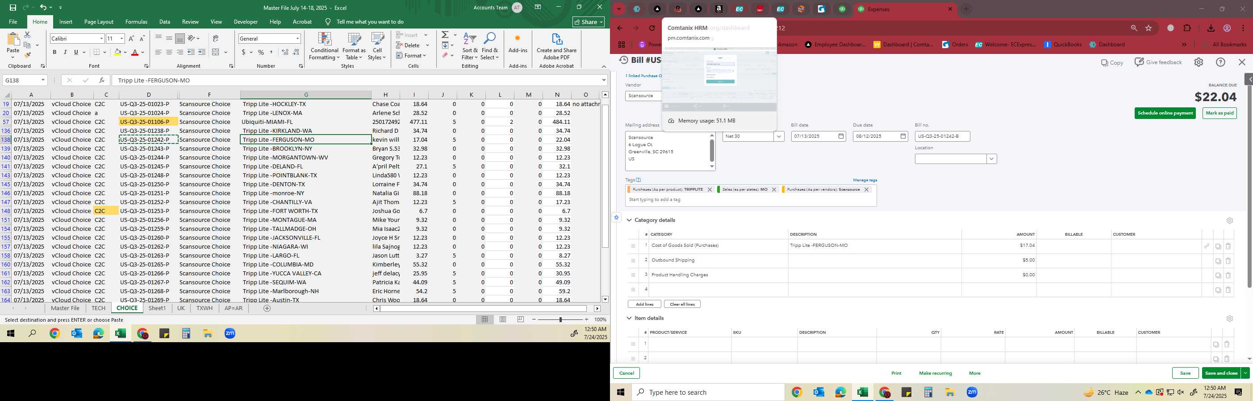This screenshot has width=1253, height=401.
Task: Toggle Align Left in Excel ribbon
Action: click(159, 53)
